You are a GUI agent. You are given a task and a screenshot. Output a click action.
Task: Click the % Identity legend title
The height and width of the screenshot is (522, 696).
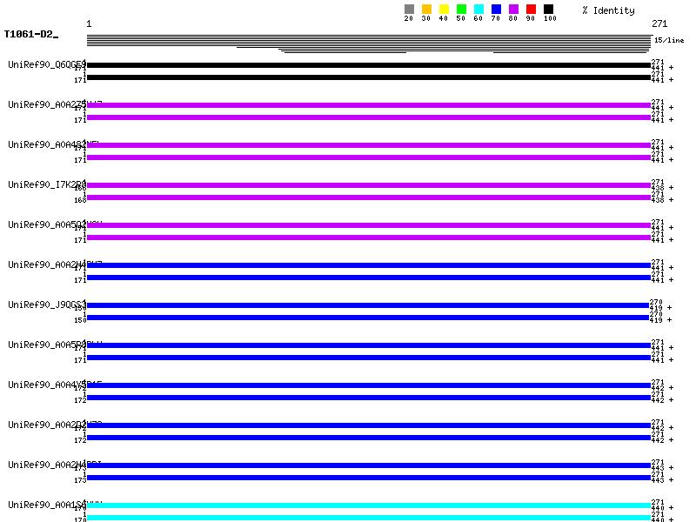(608, 10)
